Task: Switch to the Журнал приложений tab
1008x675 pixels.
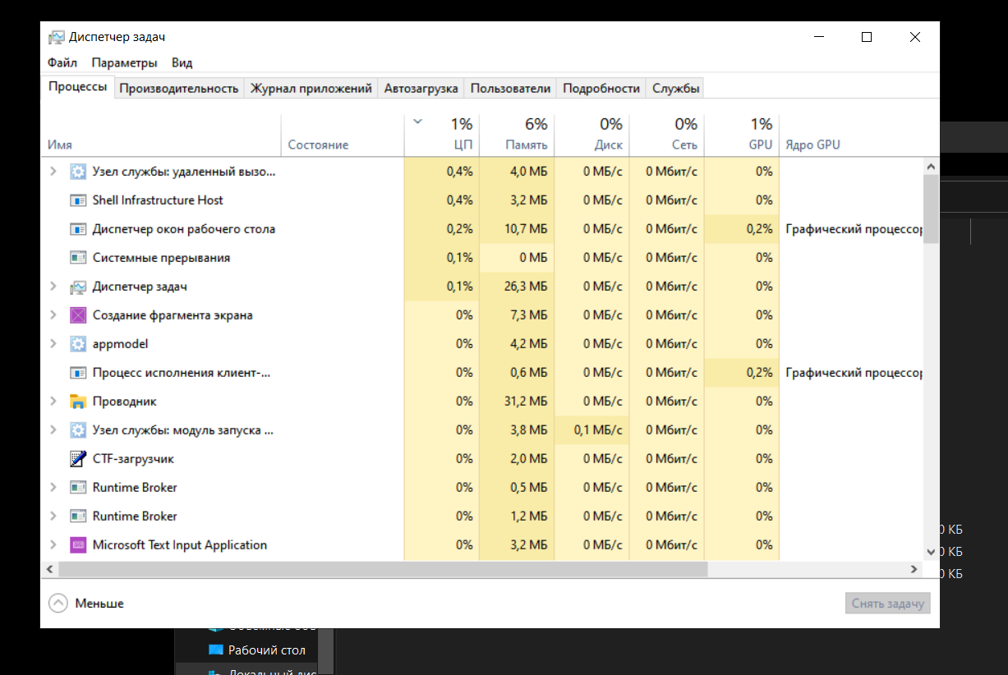Action: click(311, 89)
